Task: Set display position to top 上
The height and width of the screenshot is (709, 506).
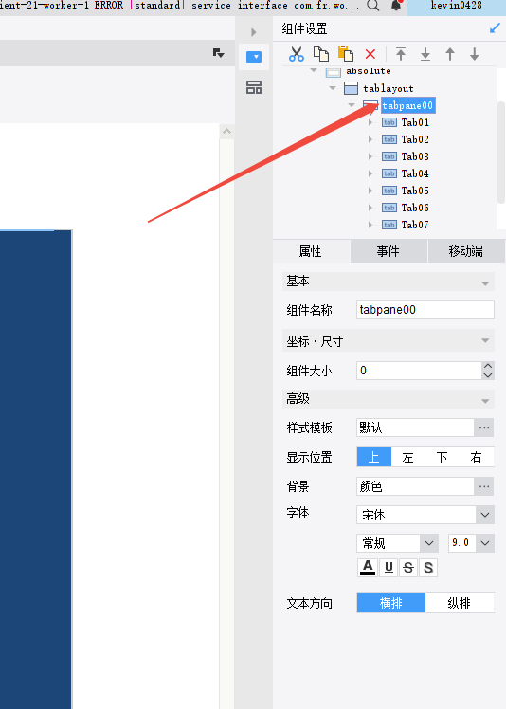Action: (x=374, y=457)
